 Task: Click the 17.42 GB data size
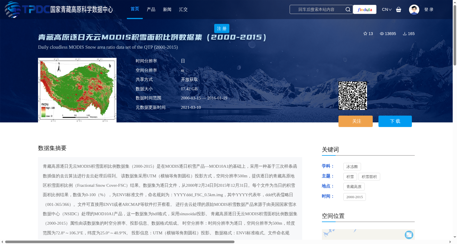click(x=189, y=89)
